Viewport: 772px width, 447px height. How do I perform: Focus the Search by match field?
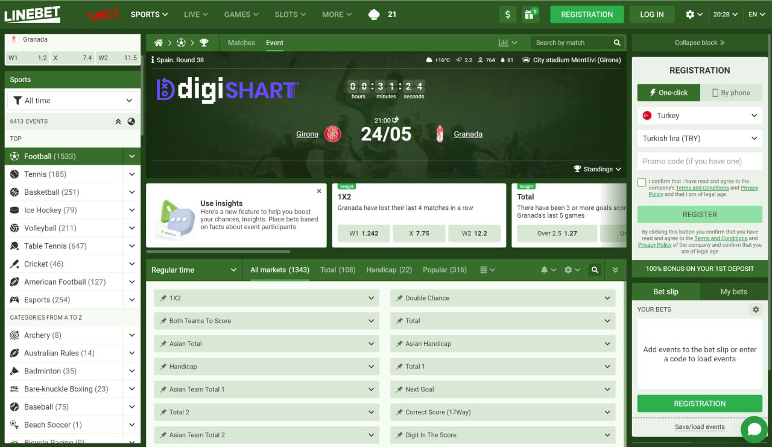click(x=571, y=43)
